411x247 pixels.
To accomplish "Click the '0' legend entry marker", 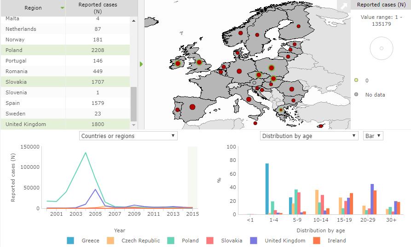I will pyautogui.click(x=356, y=80).
